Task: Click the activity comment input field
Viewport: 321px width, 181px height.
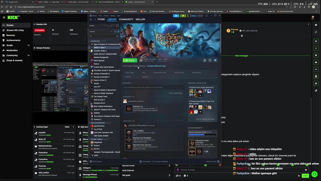Action: click(x=153, y=87)
